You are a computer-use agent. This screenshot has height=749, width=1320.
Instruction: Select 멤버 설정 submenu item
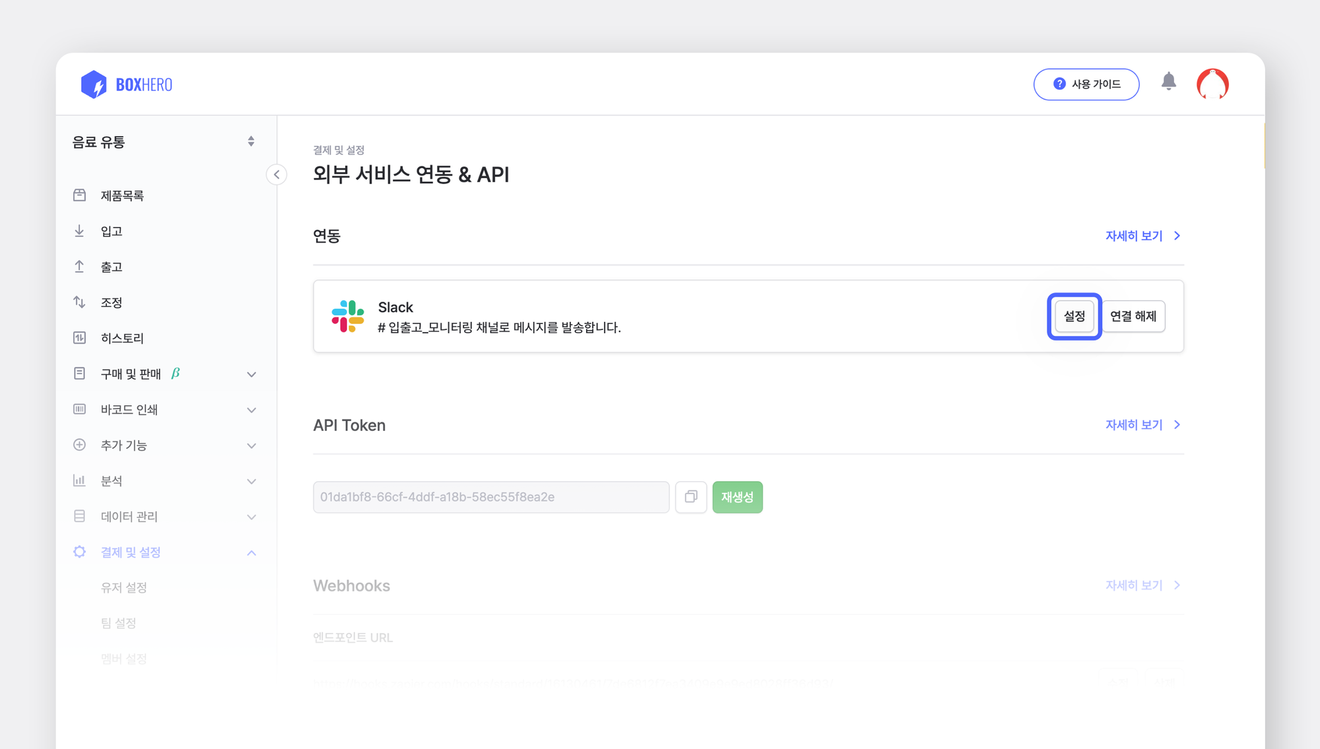click(123, 659)
